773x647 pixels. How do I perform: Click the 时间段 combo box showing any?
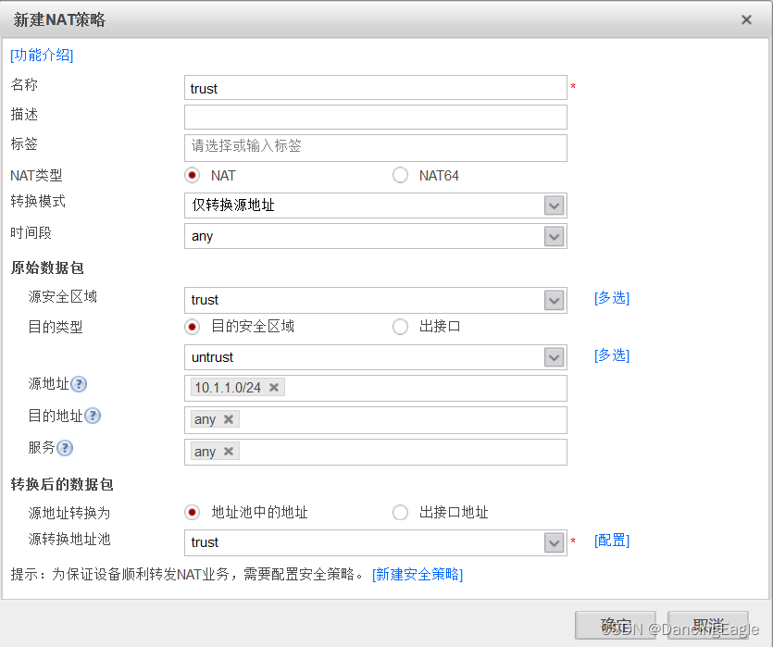coord(376,236)
